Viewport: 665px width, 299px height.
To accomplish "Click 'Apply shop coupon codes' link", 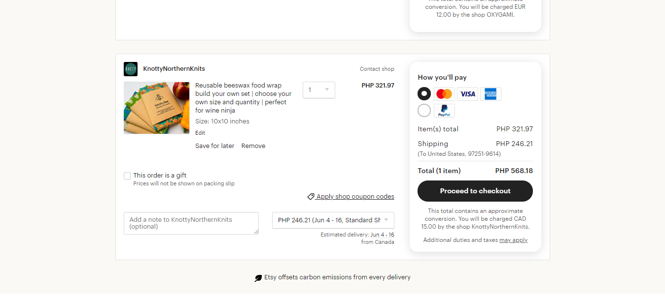I will [355, 197].
